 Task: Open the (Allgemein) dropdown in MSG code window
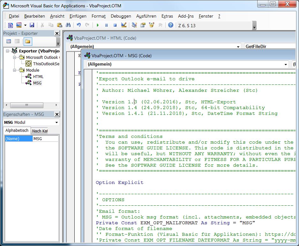[x=286, y=64]
